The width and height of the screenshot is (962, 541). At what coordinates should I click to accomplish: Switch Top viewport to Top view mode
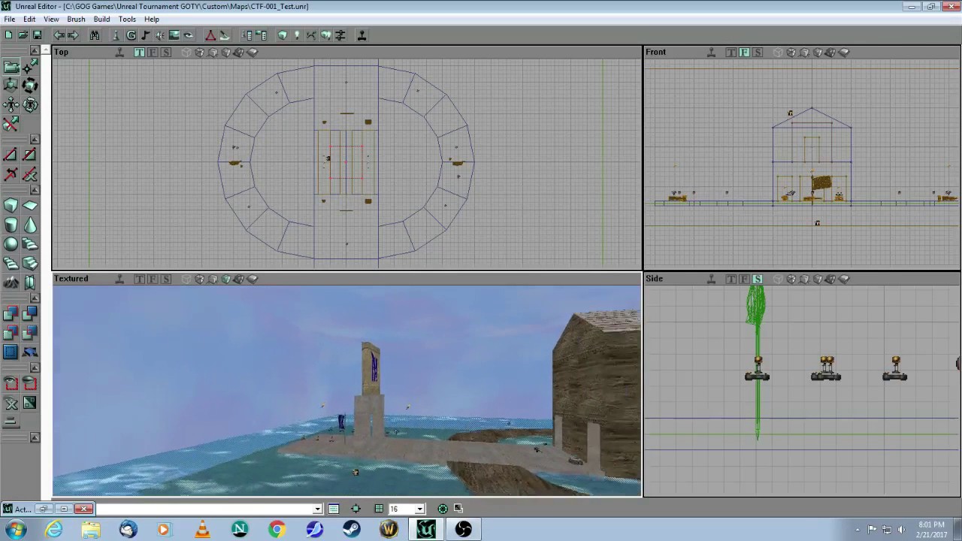point(139,53)
